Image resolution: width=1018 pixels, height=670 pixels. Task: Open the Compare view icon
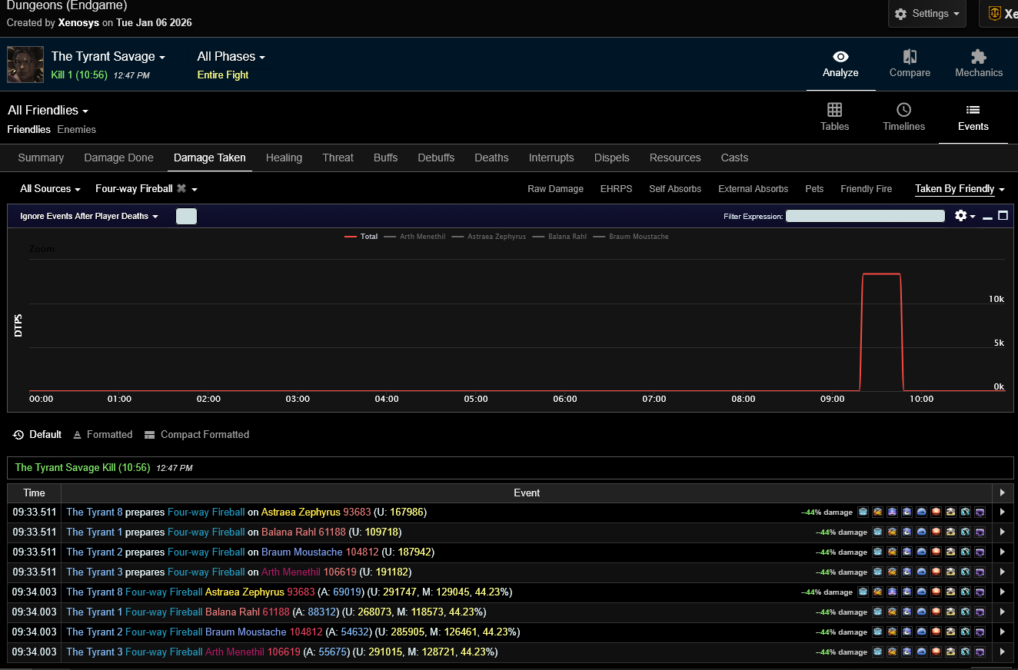coord(910,57)
